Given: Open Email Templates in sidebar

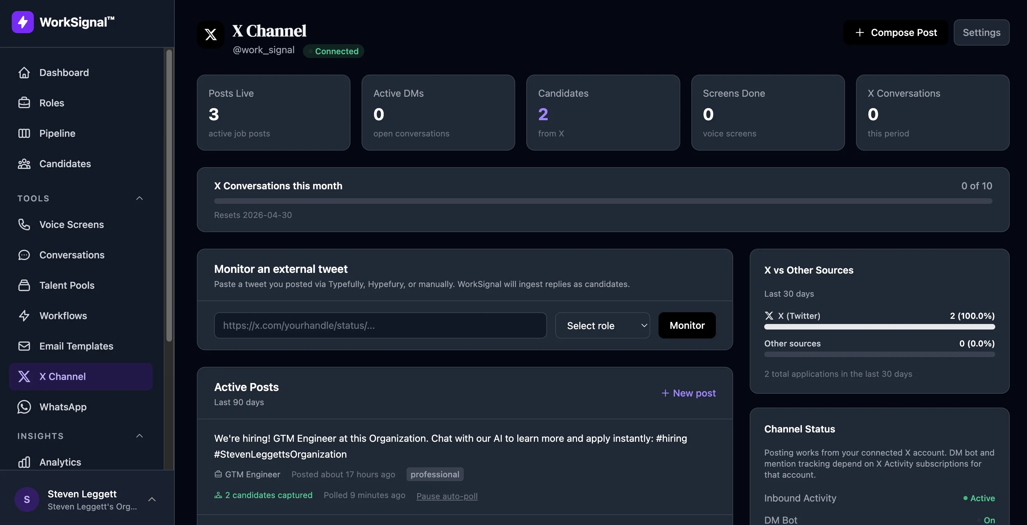Looking at the screenshot, I should pos(81,346).
